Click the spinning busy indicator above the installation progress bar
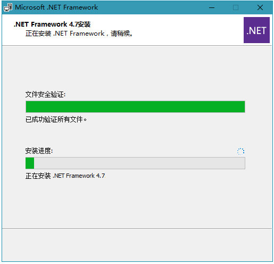The height and width of the screenshot is (264, 274). click(240, 151)
